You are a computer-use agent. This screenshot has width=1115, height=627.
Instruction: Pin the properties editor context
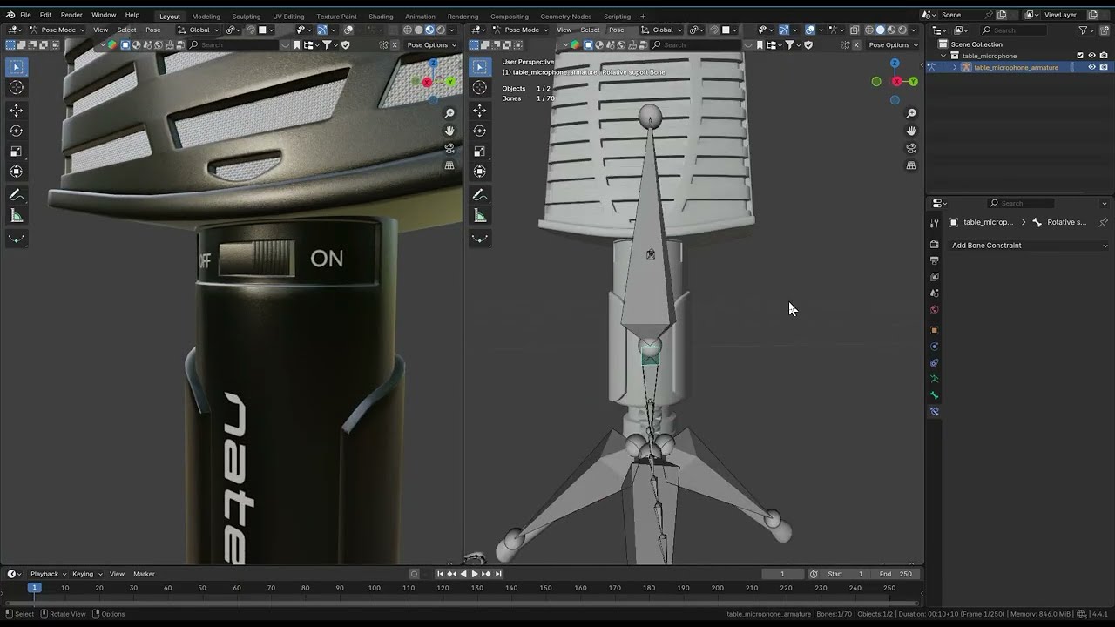click(x=1103, y=222)
